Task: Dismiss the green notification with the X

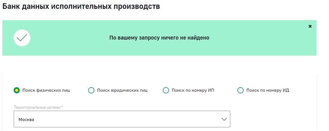Action: [x=310, y=26]
